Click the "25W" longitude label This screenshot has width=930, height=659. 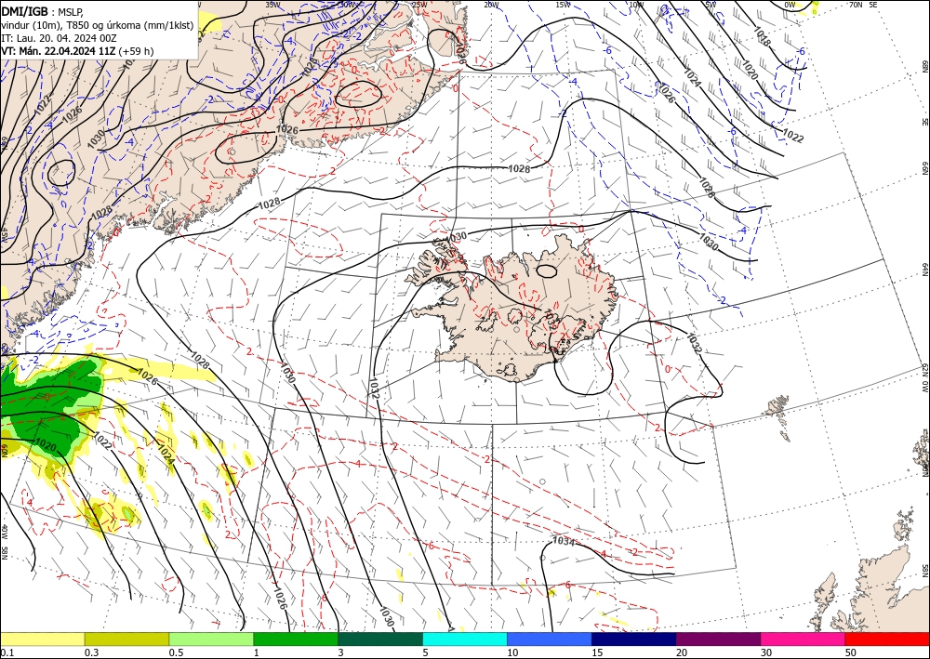(x=419, y=4)
